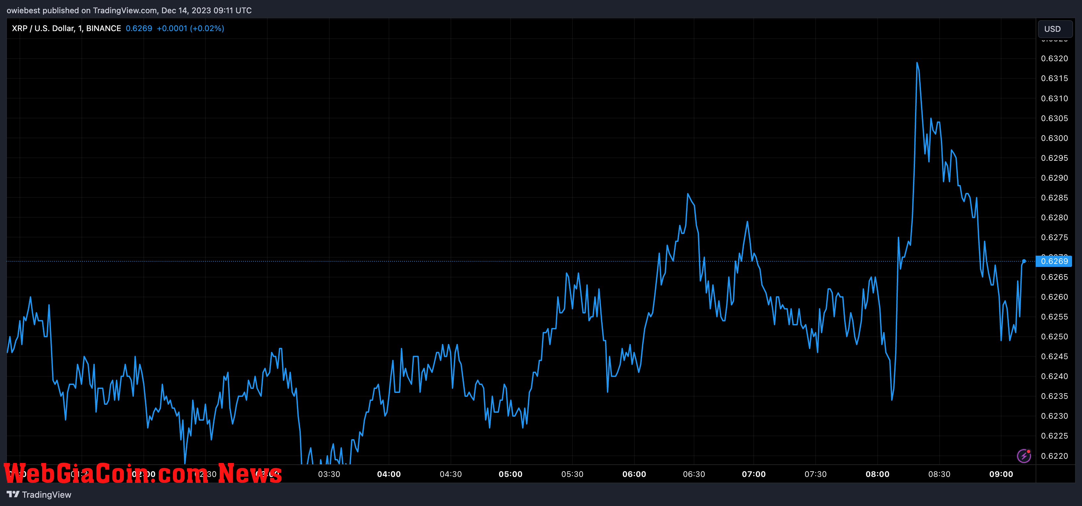Click the USD currency button
Image resolution: width=1082 pixels, height=506 pixels.
[x=1055, y=29]
